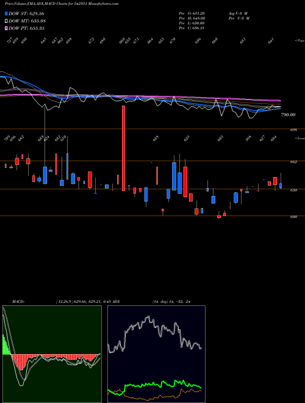Click the Pre H: 648.60 value

click(192, 18)
